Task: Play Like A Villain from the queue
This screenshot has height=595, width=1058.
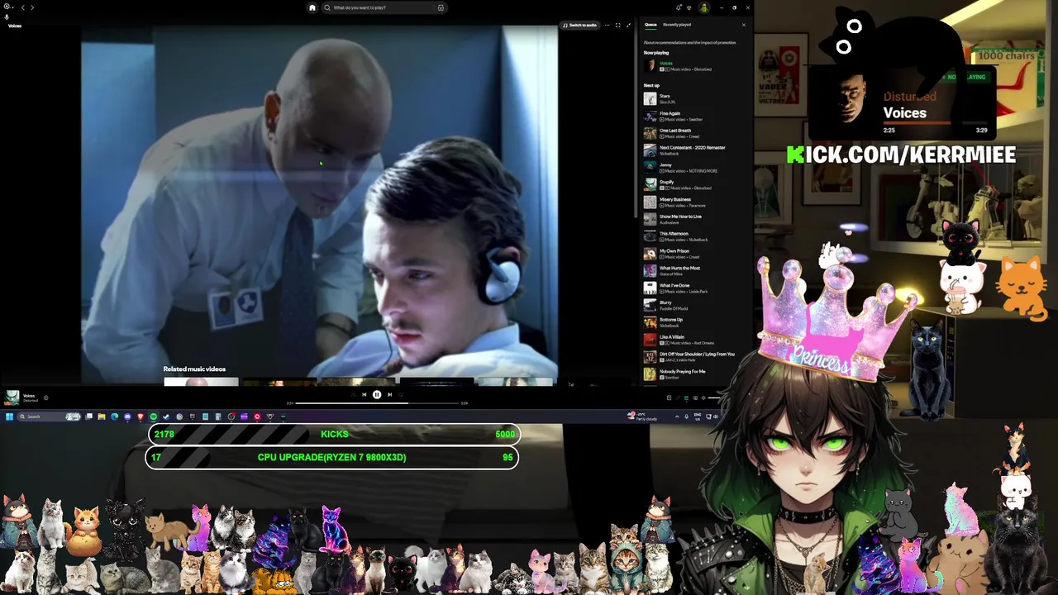Action: tap(696, 340)
